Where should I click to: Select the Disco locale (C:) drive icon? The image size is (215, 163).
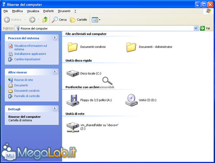(x=73, y=73)
